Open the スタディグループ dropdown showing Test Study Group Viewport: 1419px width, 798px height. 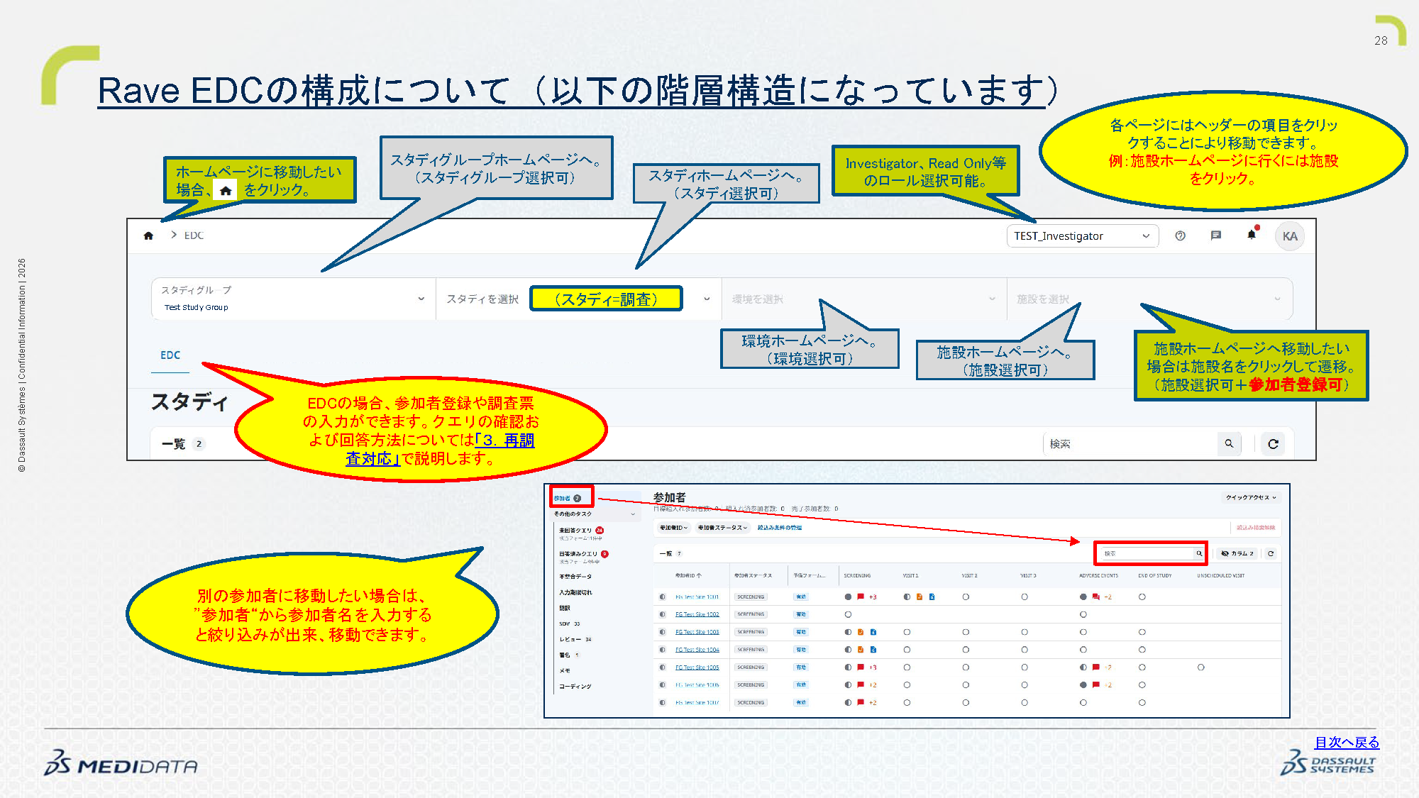pos(293,299)
